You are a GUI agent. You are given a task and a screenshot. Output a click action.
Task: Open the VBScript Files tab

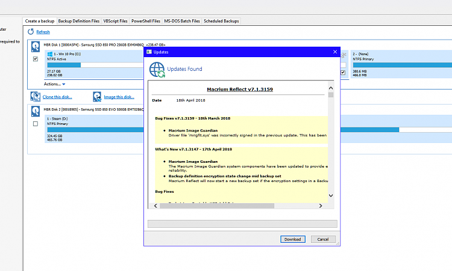point(115,21)
